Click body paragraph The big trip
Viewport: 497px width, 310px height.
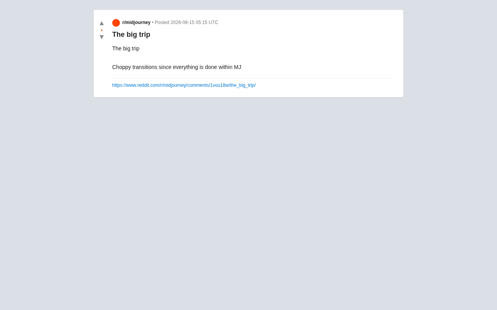[126, 48]
